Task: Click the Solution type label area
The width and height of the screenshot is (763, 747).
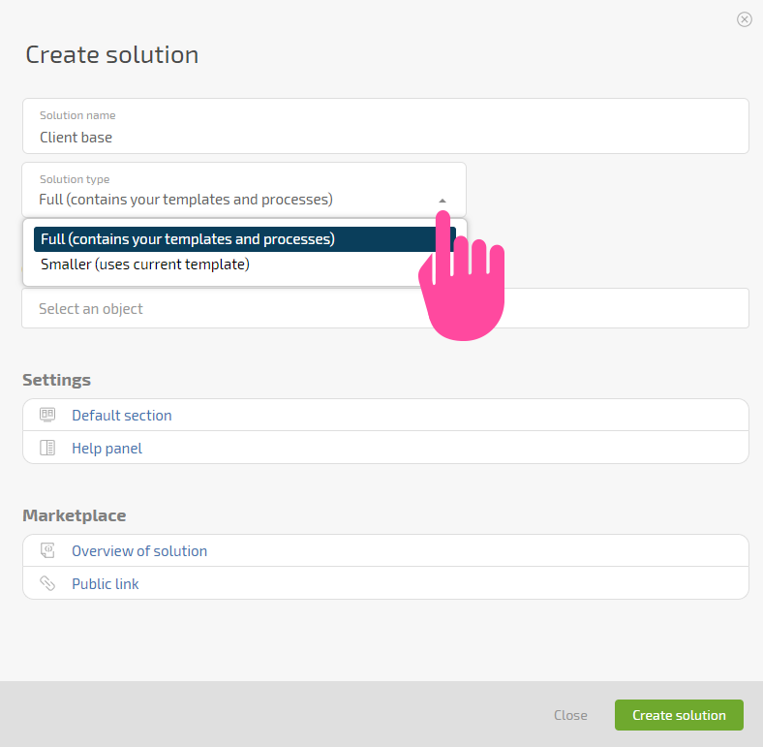Action: 75,179
